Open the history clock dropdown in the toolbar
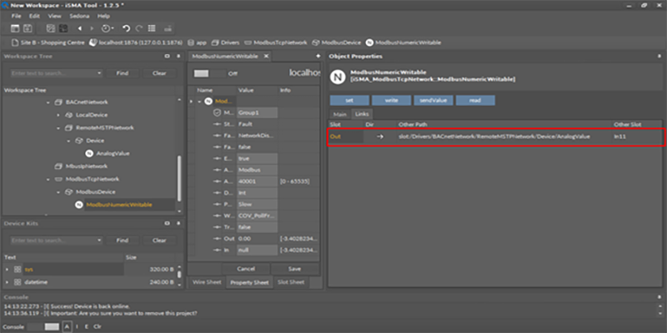 click(108, 28)
